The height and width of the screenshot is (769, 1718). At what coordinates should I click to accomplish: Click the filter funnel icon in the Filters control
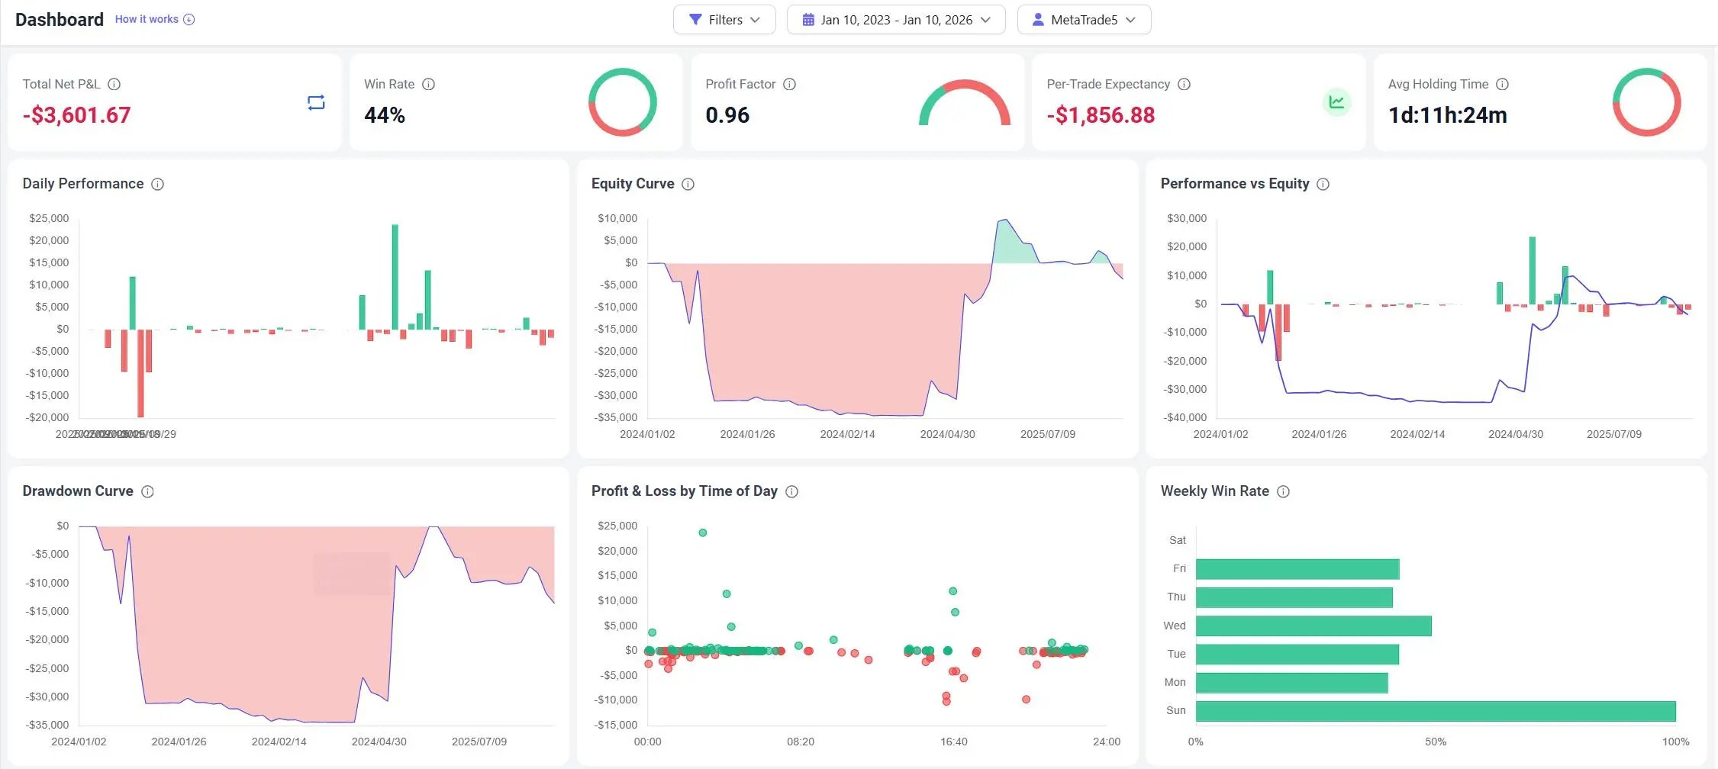pyautogui.click(x=695, y=20)
